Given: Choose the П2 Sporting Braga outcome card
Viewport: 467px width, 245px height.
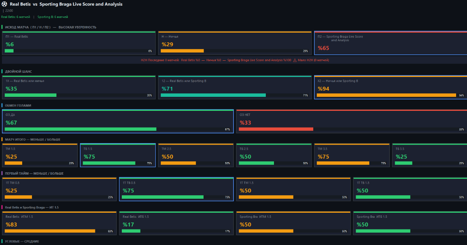Looking at the screenshot, I should (x=390, y=43).
